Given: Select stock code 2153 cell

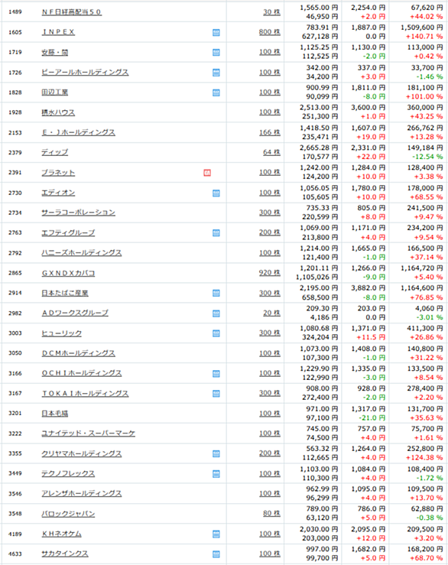Looking at the screenshot, I should [x=15, y=132].
